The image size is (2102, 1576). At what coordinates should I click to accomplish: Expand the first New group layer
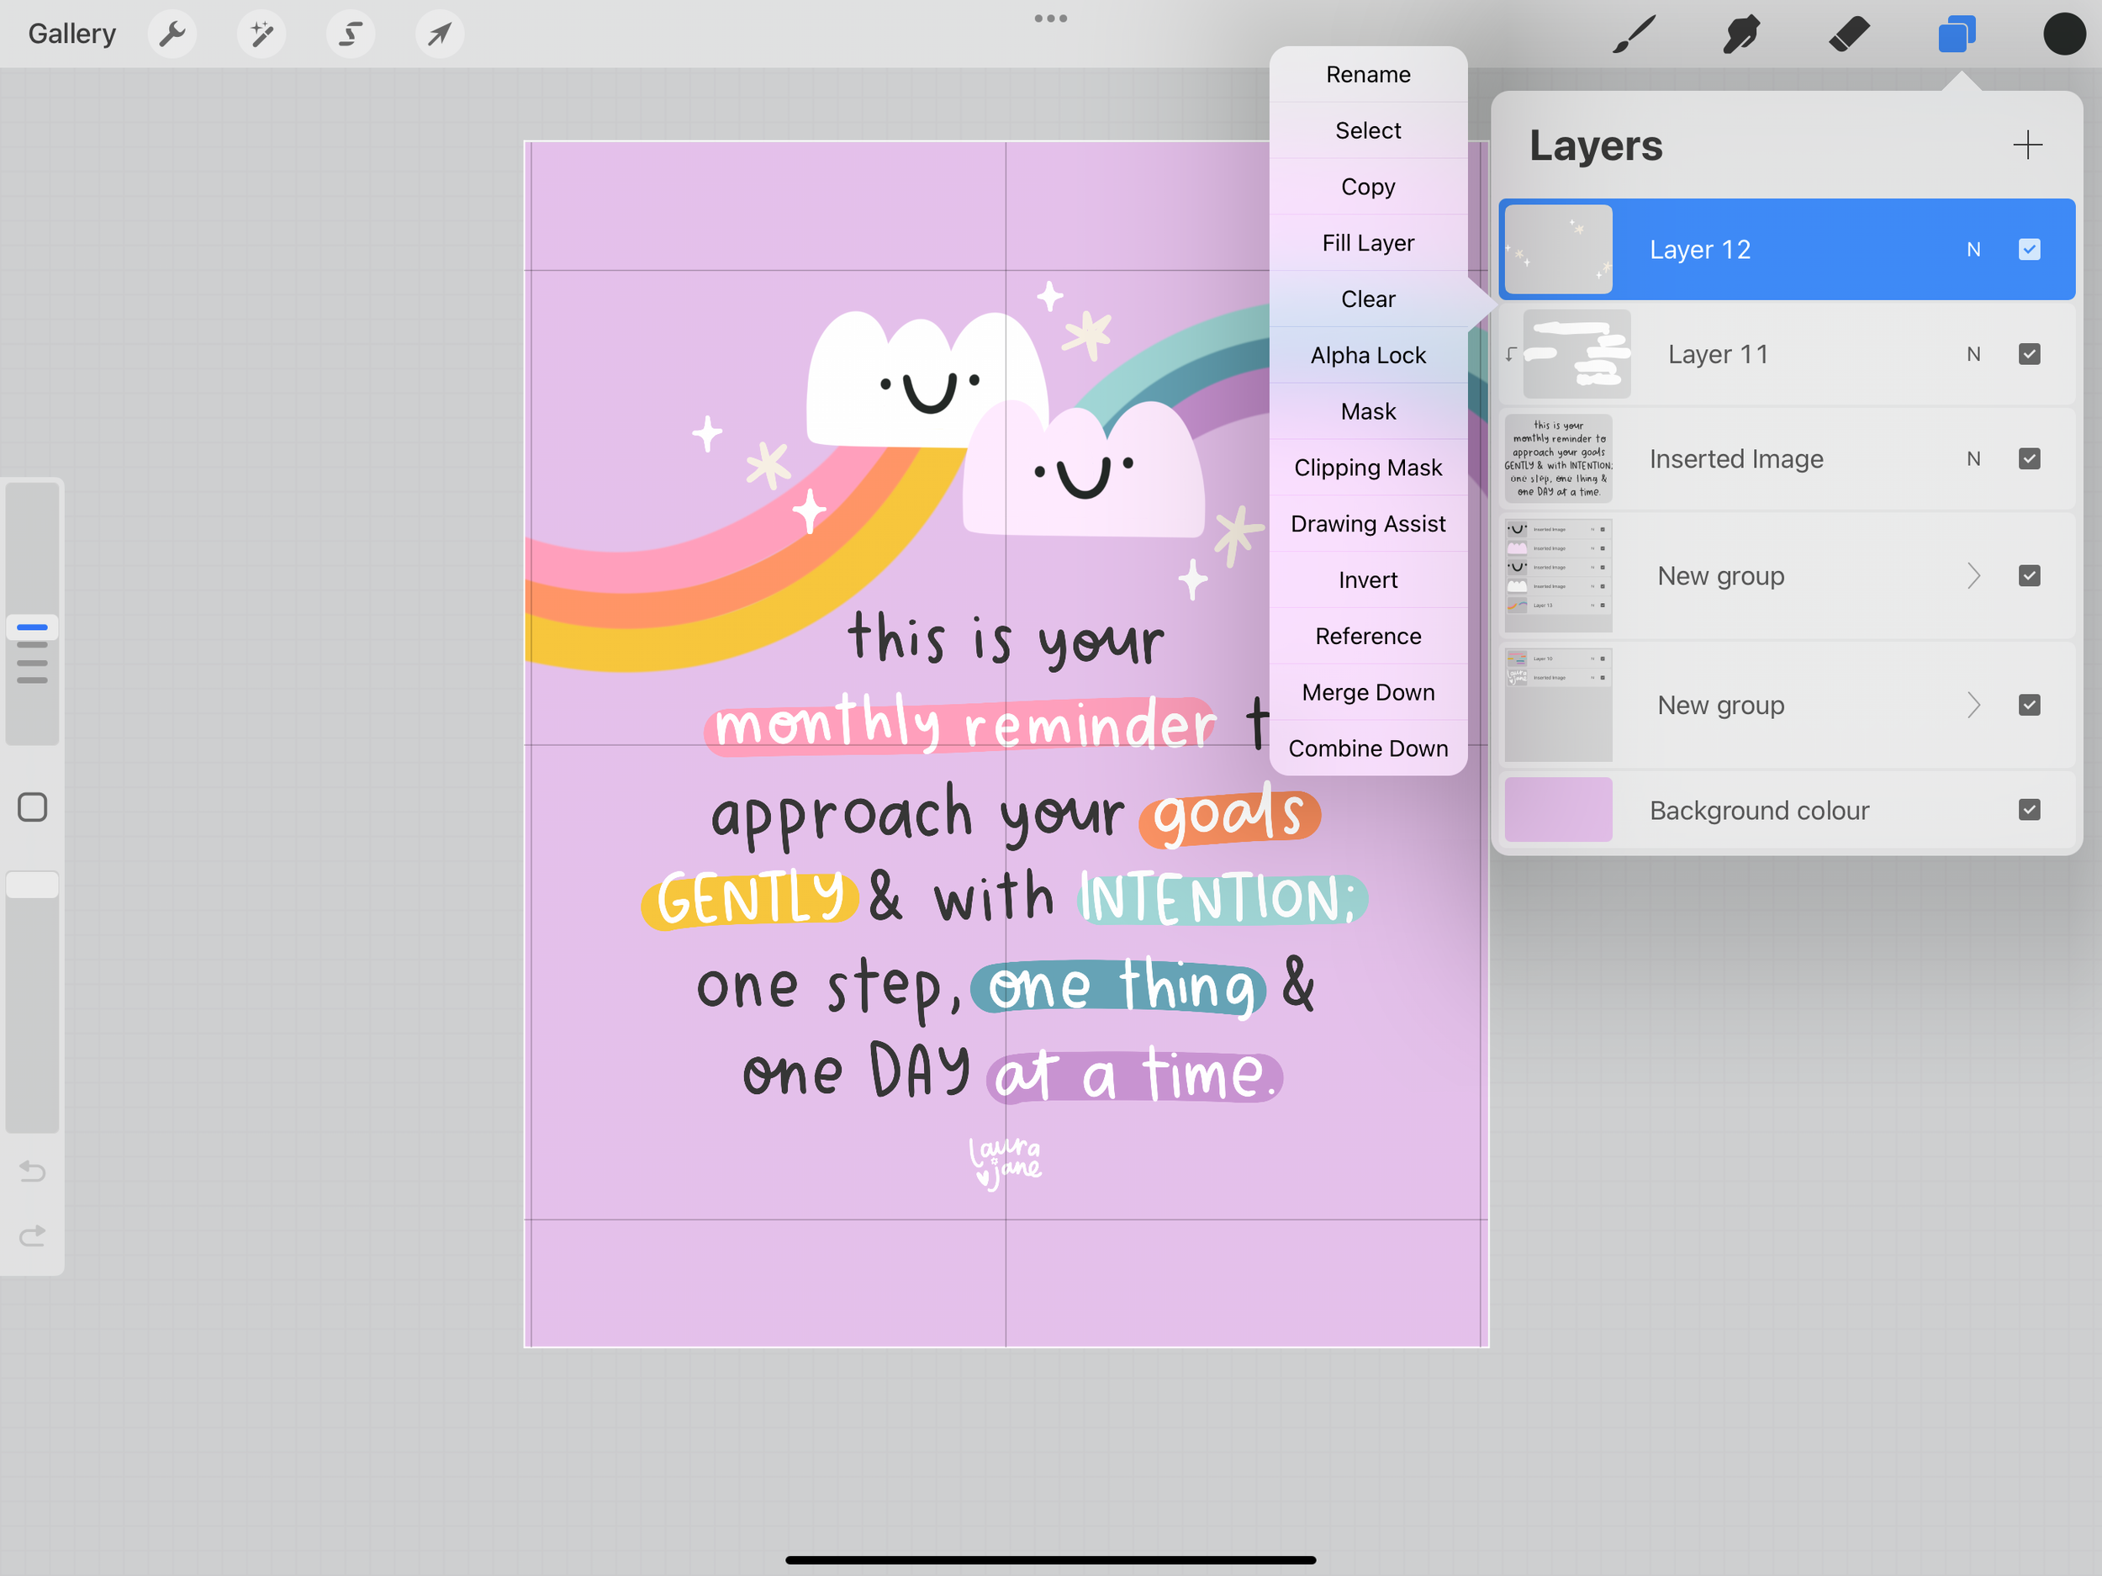click(x=1975, y=575)
